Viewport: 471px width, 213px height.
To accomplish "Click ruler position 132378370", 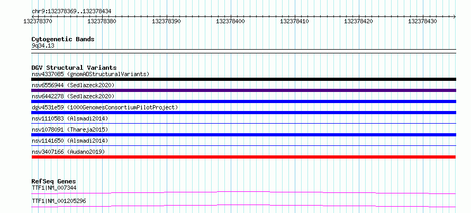I will pos(38,21).
